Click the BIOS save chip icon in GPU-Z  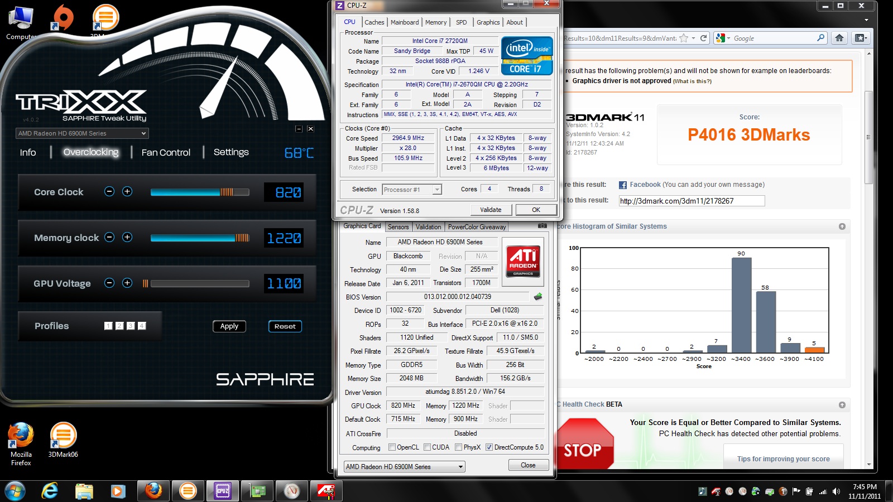tap(538, 297)
